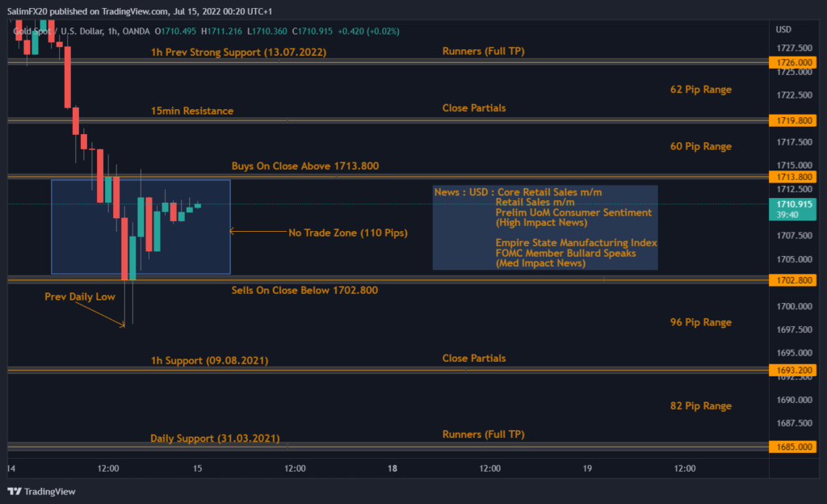The width and height of the screenshot is (827, 504).
Task: Select the USD news events info box
Action: pyautogui.click(x=545, y=226)
